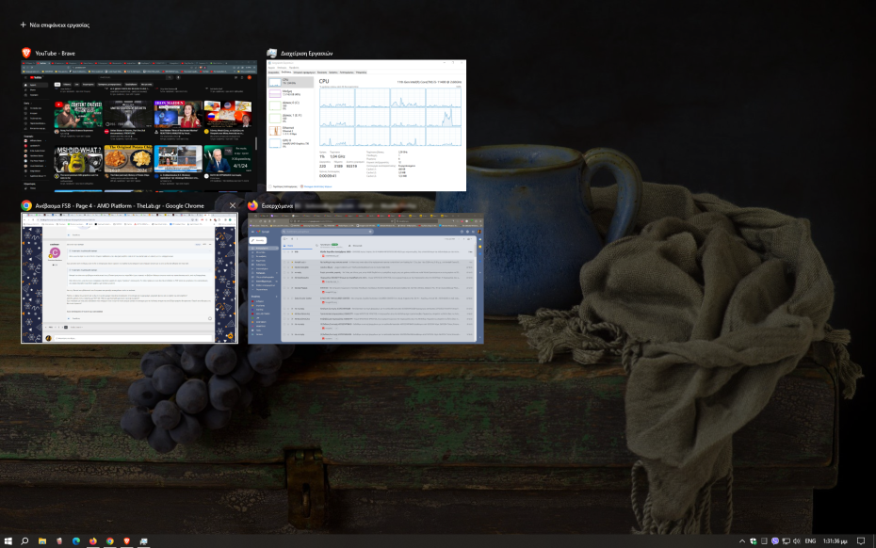876x548 pixels.
Task: Click the "Διαχείριση Εργασιών" window title
Action: [306, 53]
